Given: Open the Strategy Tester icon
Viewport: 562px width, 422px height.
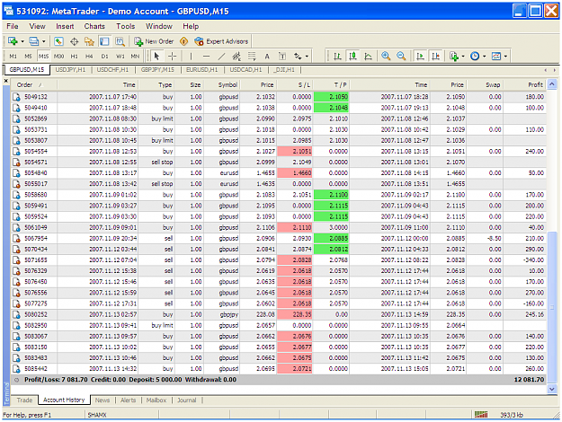Looking at the screenshot, I should point(120,41).
